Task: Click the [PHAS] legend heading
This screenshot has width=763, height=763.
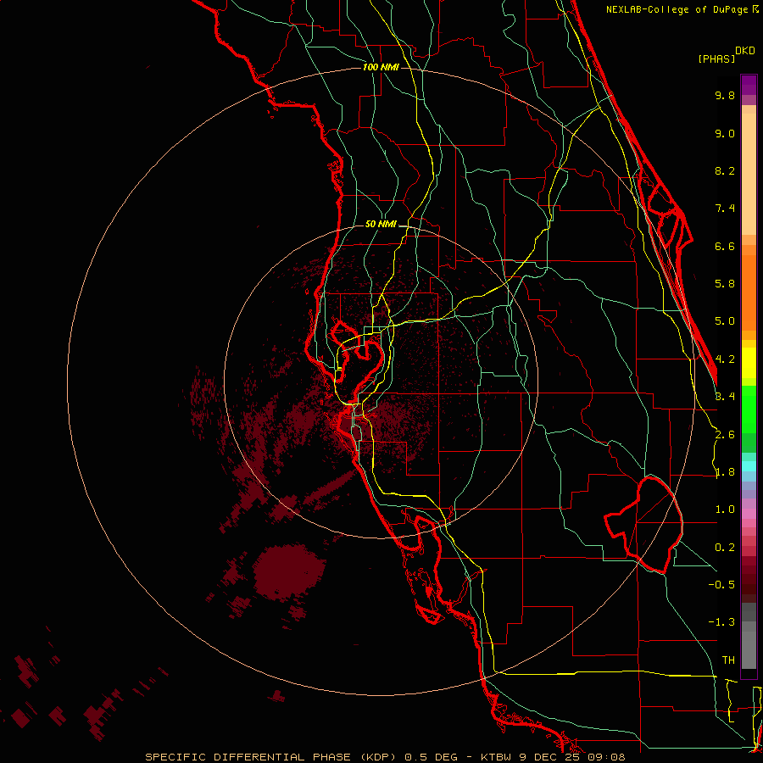Action: 716,59
